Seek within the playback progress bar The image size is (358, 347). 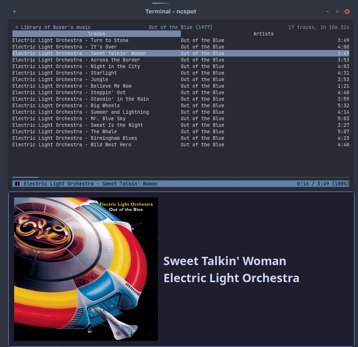pos(180,177)
